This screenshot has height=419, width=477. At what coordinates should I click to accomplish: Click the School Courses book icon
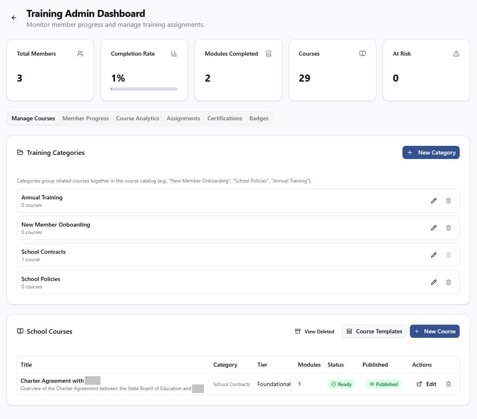20,331
